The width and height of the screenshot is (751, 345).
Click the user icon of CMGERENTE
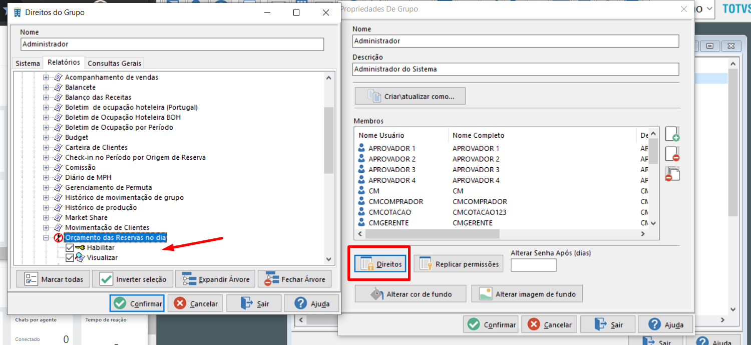tap(362, 222)
